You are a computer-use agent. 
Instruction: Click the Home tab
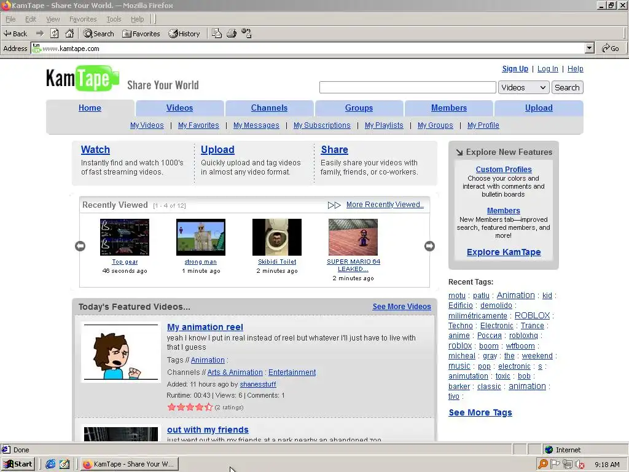90,108
